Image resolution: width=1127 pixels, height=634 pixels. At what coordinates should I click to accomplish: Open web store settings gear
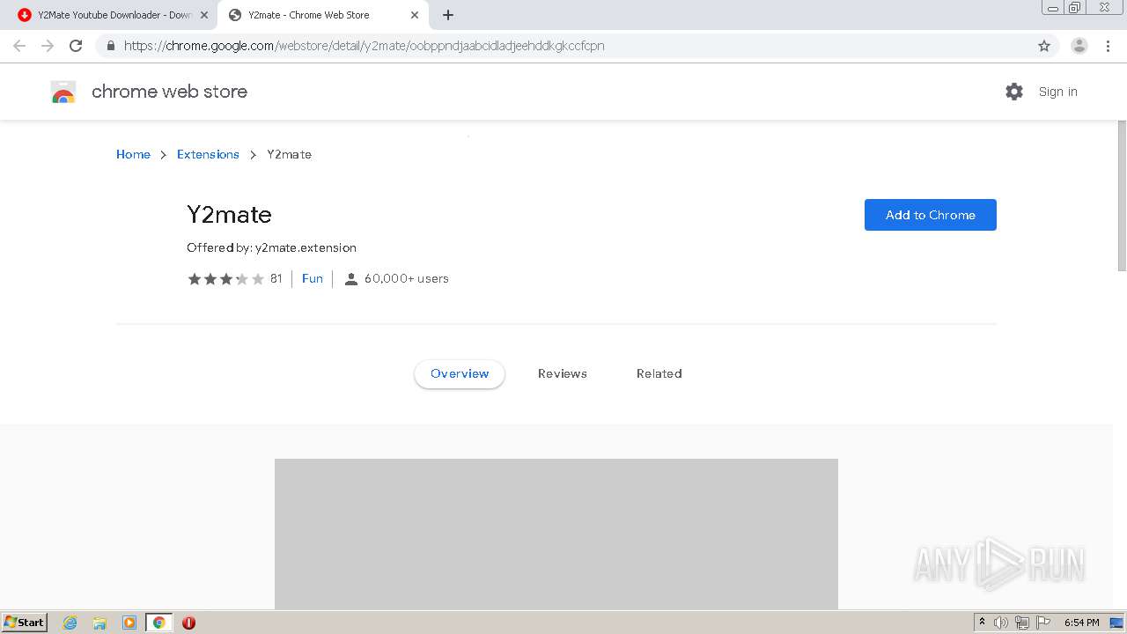[x=1014, y=92]
